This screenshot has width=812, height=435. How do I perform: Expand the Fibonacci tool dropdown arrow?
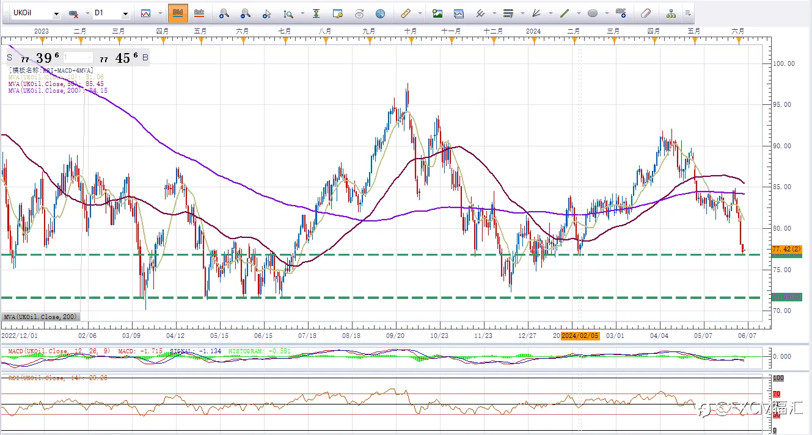click(x=522, y=13)
